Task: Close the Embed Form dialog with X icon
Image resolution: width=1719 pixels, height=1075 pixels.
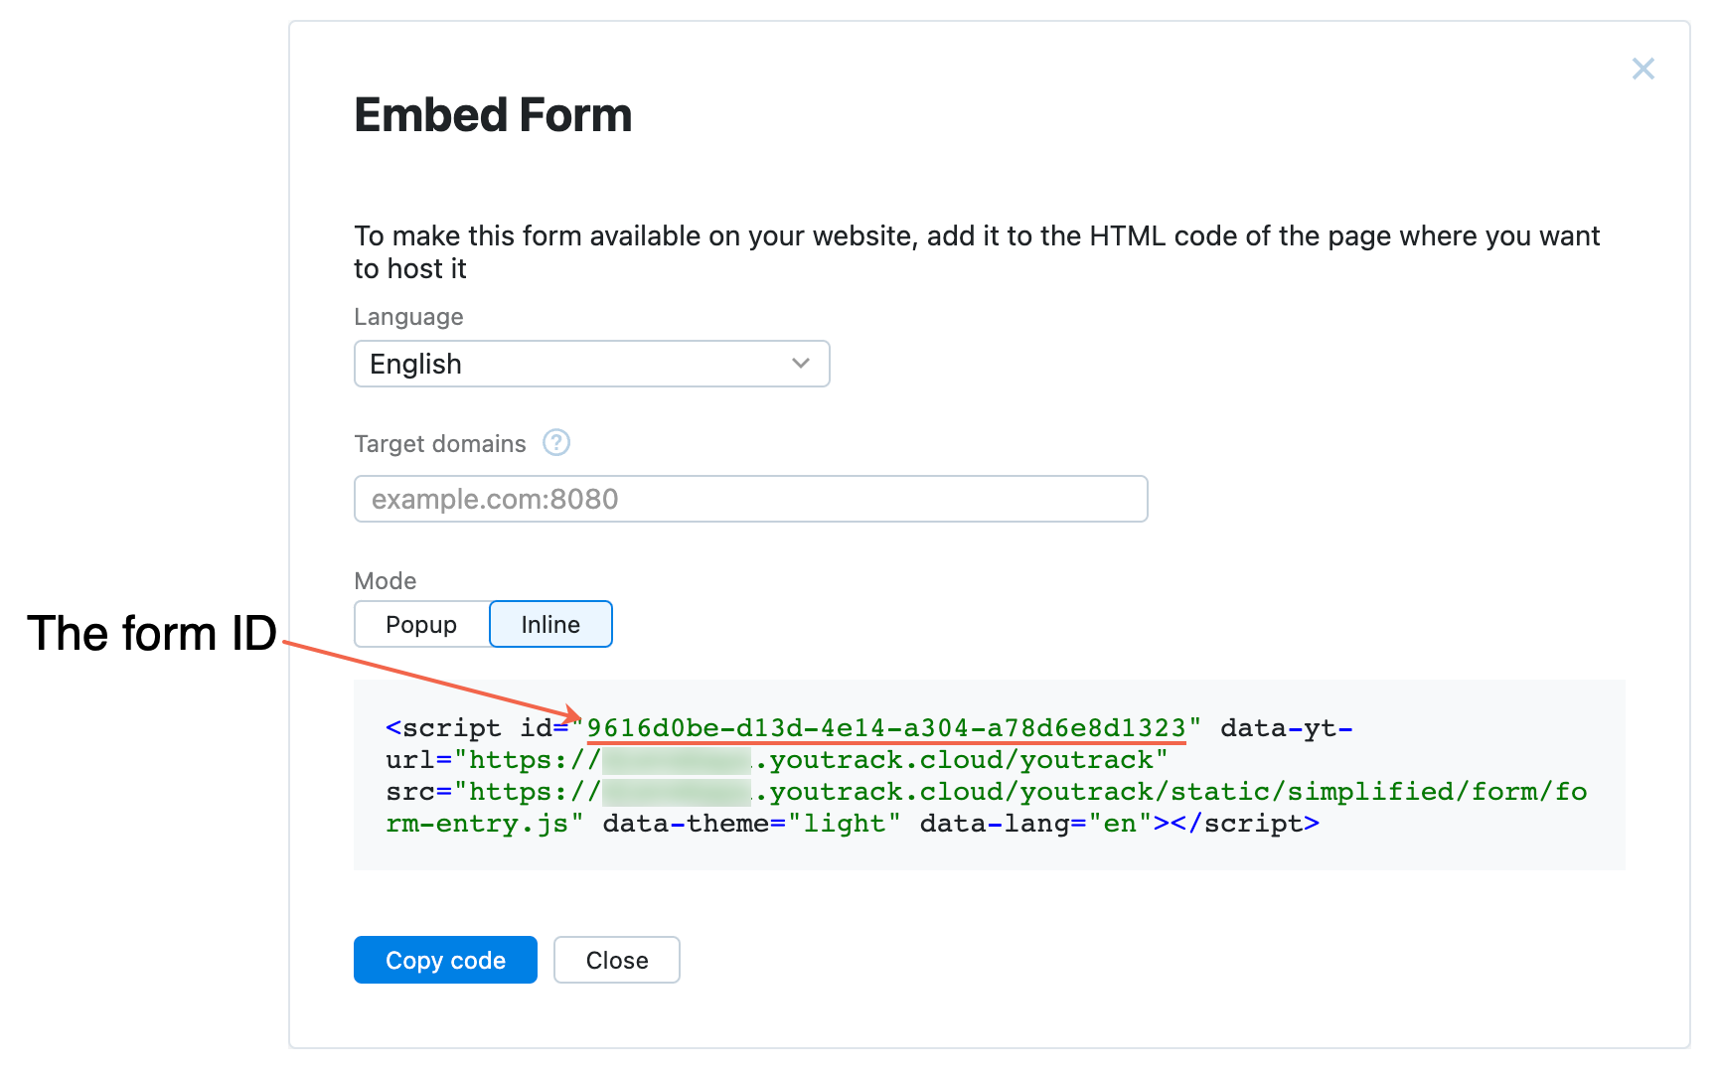Action: 1642,69
